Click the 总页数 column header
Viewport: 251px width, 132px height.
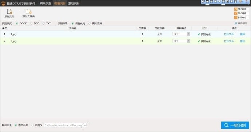click(142, 28)
